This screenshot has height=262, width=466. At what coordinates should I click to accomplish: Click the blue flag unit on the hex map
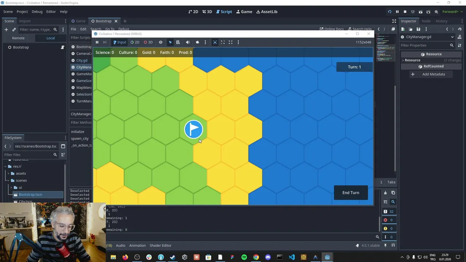(x=193, y=129)
